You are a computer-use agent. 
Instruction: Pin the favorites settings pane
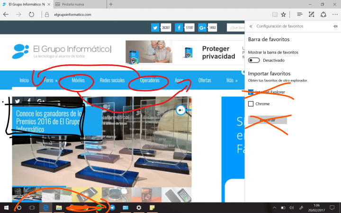pos(335,26)
